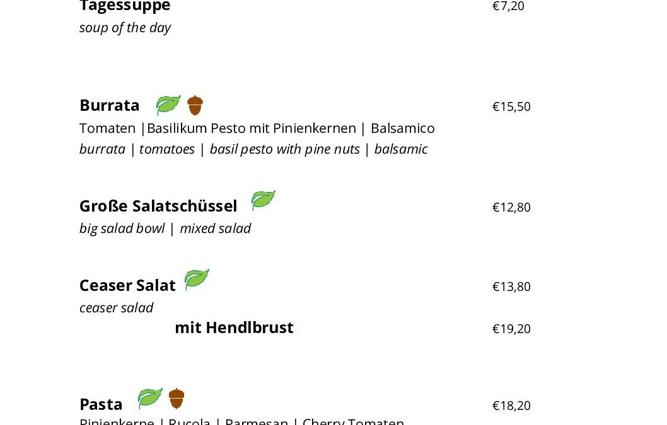The image size is (667, 425).
Task: Click the €19,20 Hendlbrust price
Action: point(511,329)
